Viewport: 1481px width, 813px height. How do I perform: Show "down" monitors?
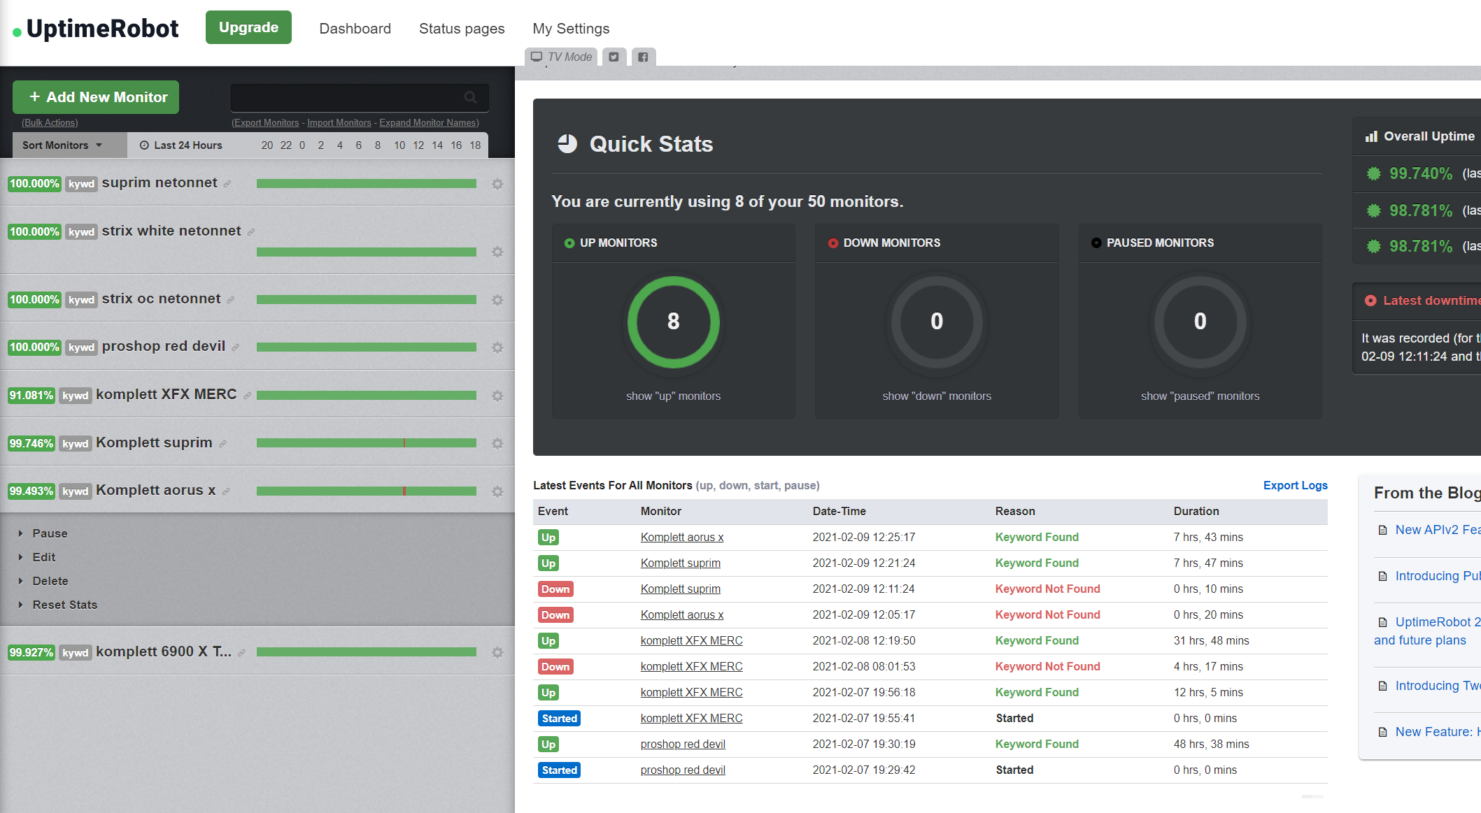tap(937, 396)
